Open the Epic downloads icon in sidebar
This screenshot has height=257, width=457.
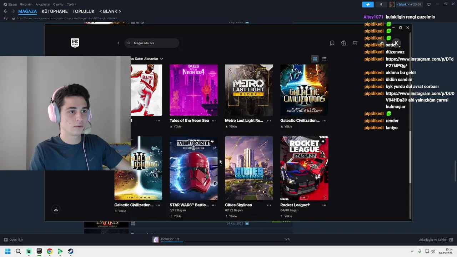56,209
